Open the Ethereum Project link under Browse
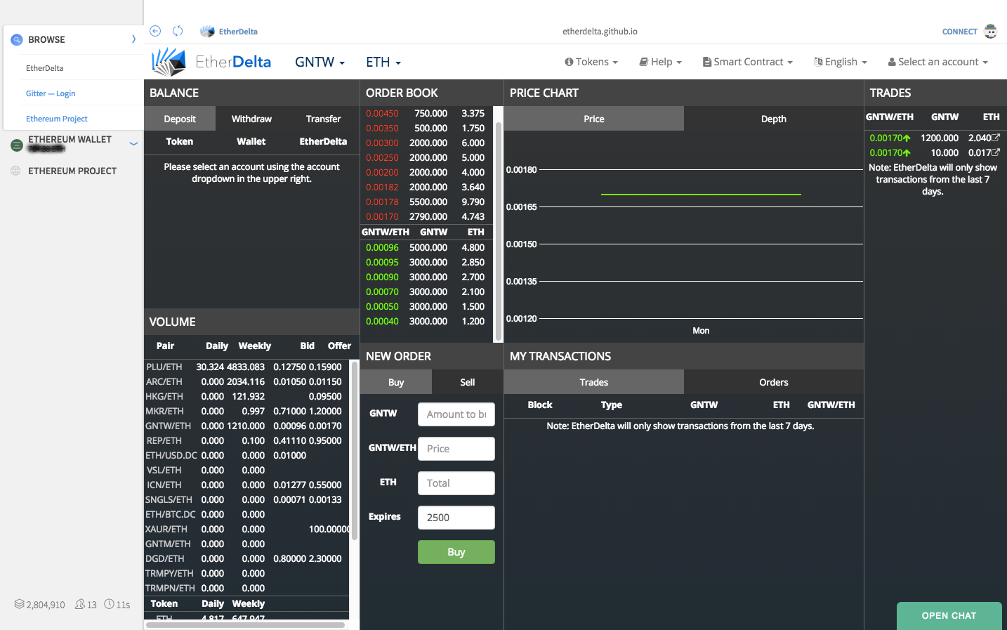 click(57, 119)
